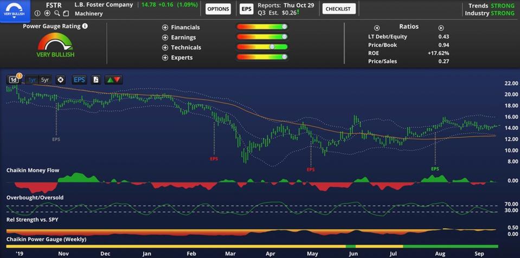Expand the Financials section
The height and width of the screenshot is (258, 520).
click(x=165, y=28)
